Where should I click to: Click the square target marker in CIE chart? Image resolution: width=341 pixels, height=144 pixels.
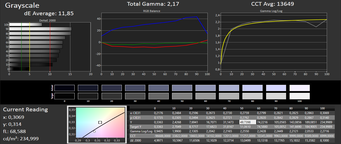pos(100,122)
